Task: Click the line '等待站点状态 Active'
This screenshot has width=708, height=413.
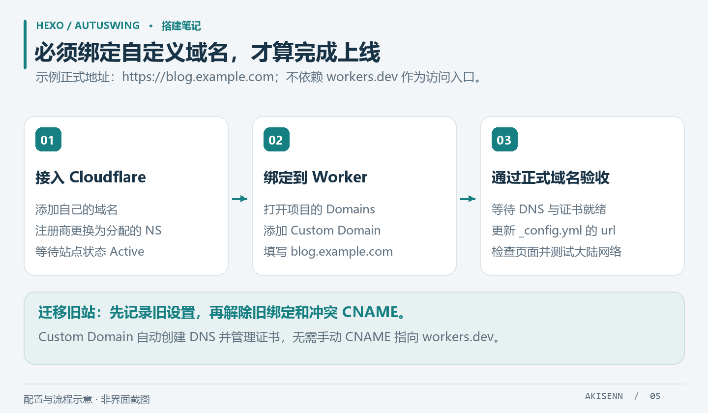Action: 90,252
